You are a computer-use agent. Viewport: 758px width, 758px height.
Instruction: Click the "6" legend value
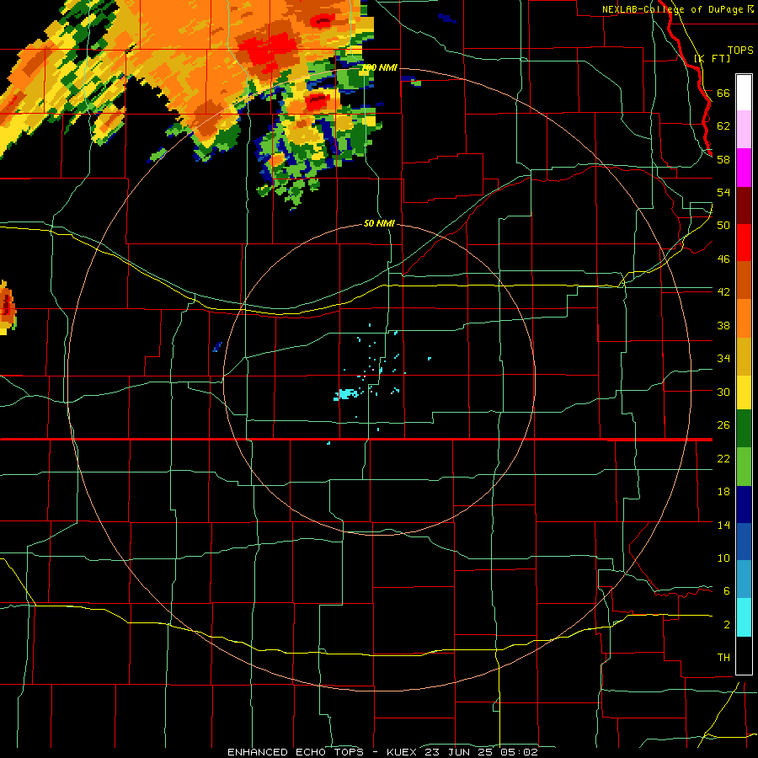click(727, 591)
